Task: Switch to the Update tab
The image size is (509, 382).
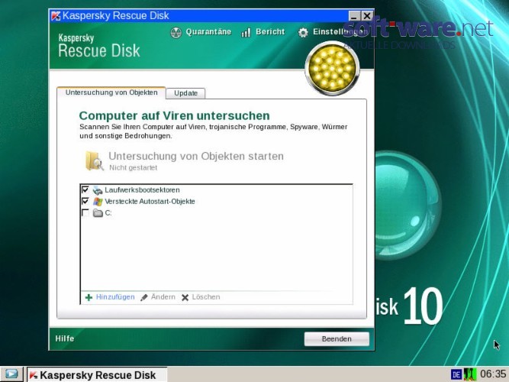Action: tap(185, 93)
